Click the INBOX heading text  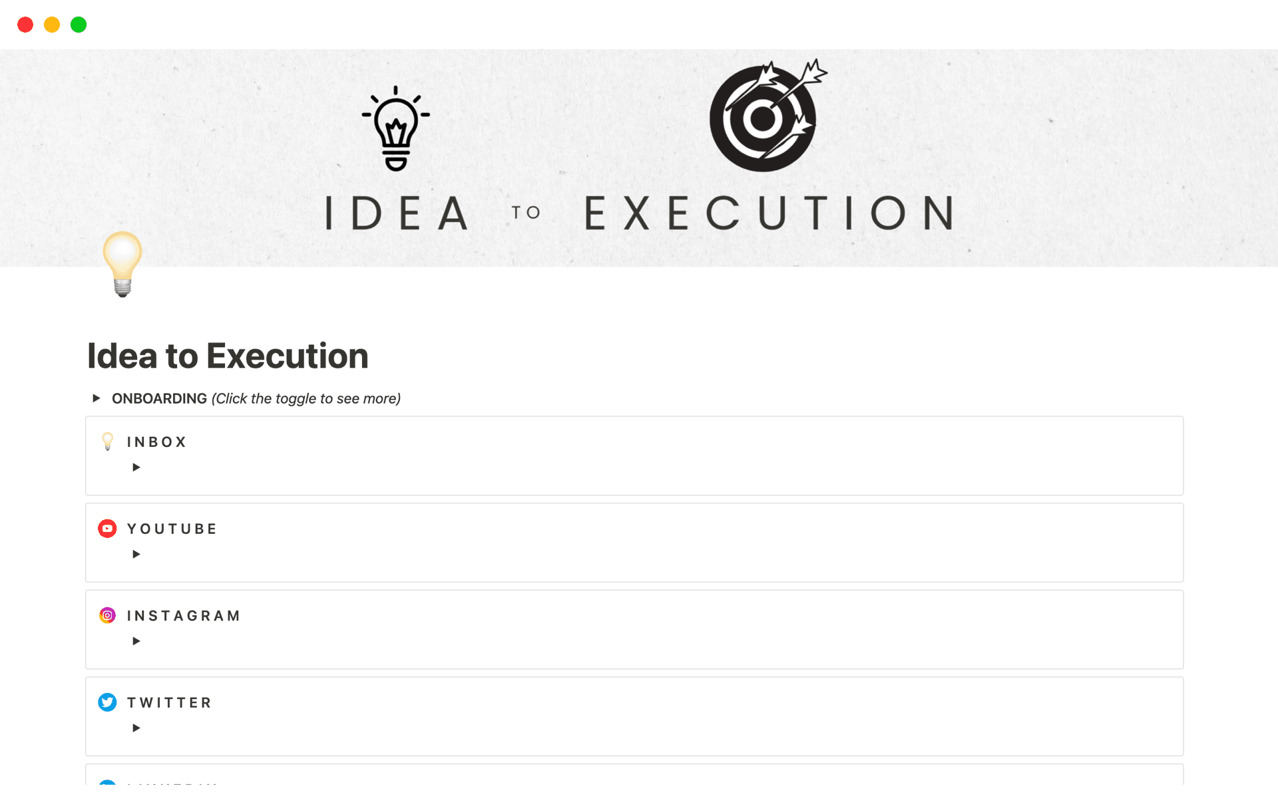point(156,442)
